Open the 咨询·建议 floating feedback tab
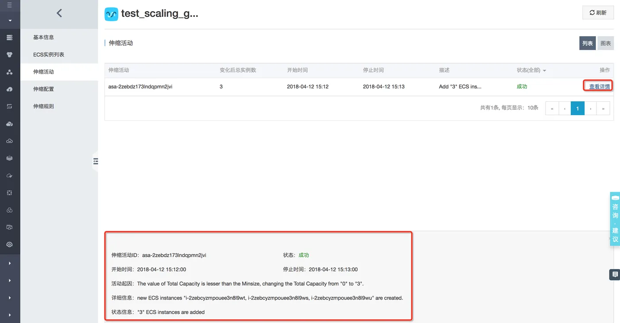The height and width of the screenshot is (323, 620). click(x=615, y=219)
